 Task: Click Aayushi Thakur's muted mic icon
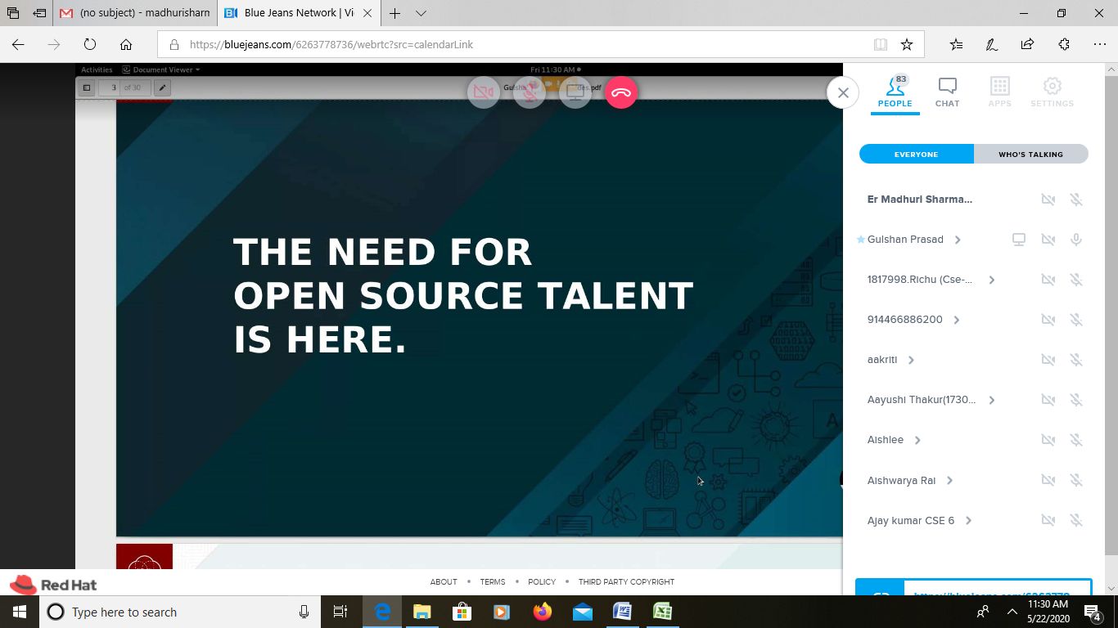point(1076,400)
